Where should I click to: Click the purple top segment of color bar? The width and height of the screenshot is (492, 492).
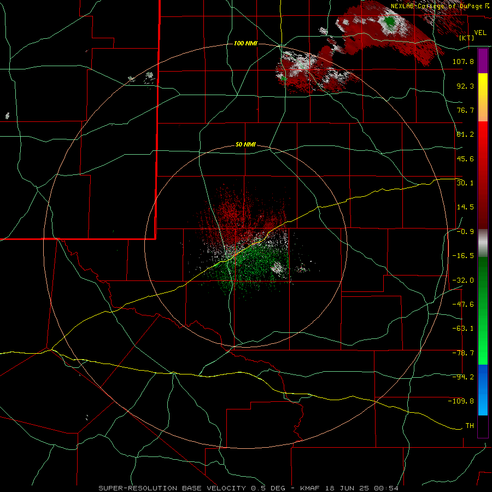(x=483, y=61)
